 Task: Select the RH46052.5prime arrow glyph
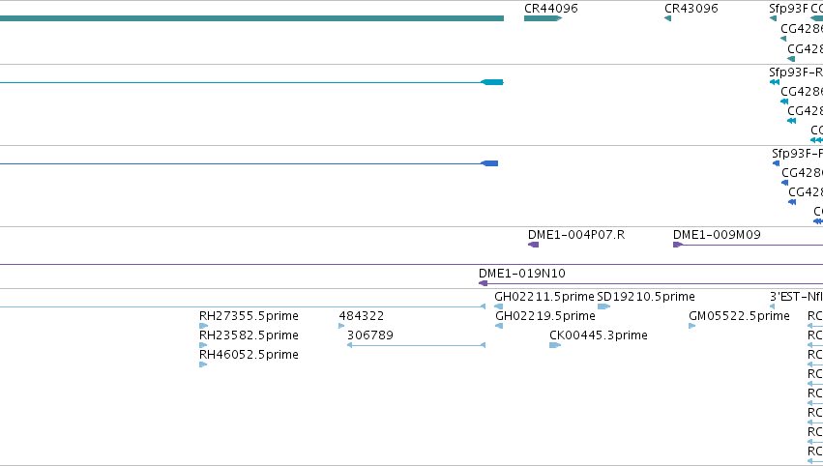click(204, 364)
